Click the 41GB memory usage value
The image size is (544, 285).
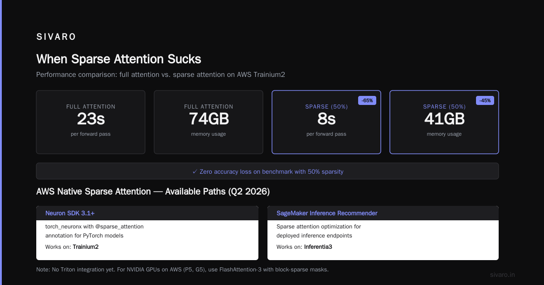click(444, 119)
